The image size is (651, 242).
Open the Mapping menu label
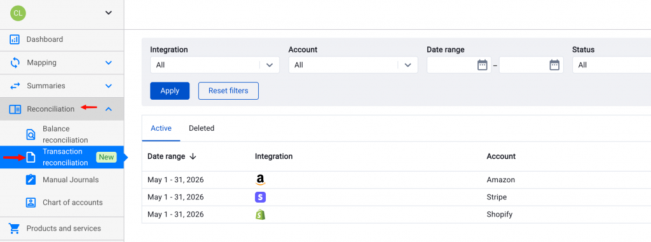tap(41, 63)
